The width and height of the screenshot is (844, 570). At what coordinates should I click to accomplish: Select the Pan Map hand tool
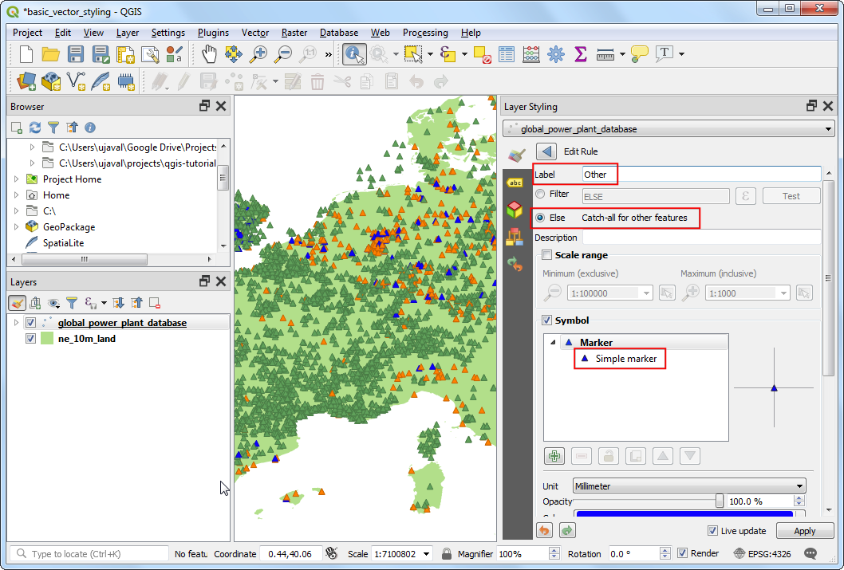[x=209, y=54]
